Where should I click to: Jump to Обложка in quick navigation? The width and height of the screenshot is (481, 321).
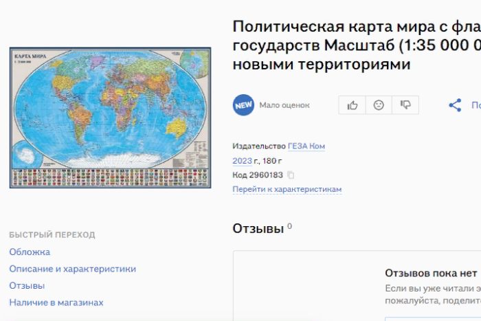(x=30, y=252)
